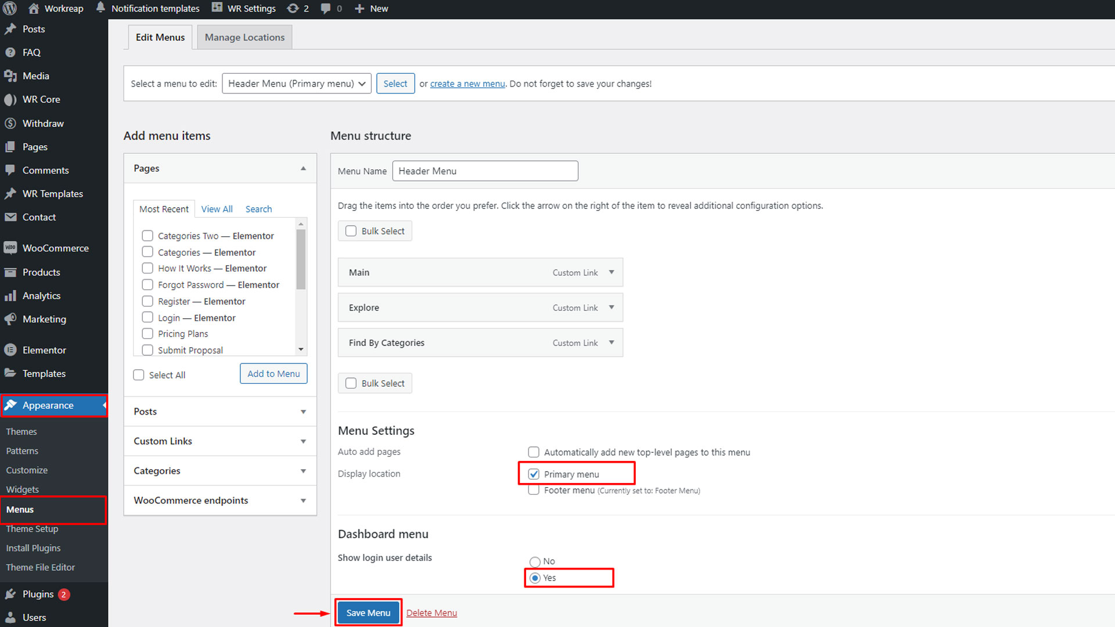Screen dimensions: 1115x627
Task: Select the No radio for login details
Action: pos(535,561)
